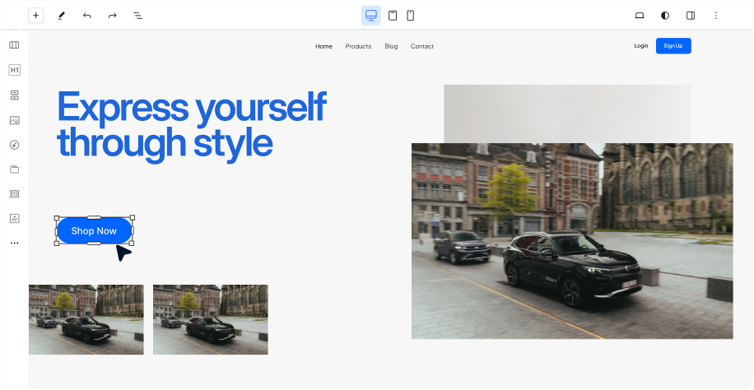Image resolution: width=754 pixels, height=390 pixels.
Task: Undo the last action
Action: (86, 16)
